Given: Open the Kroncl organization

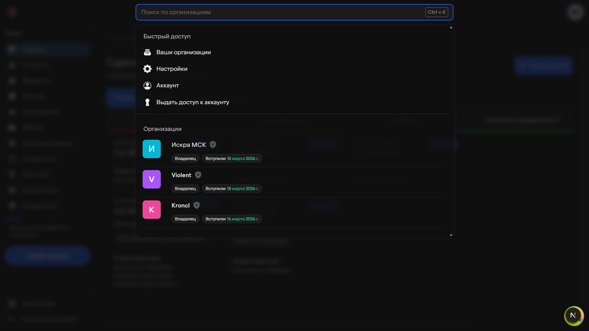Looking at the screenshot, I should pyautogui.click(x=180, y=206).
